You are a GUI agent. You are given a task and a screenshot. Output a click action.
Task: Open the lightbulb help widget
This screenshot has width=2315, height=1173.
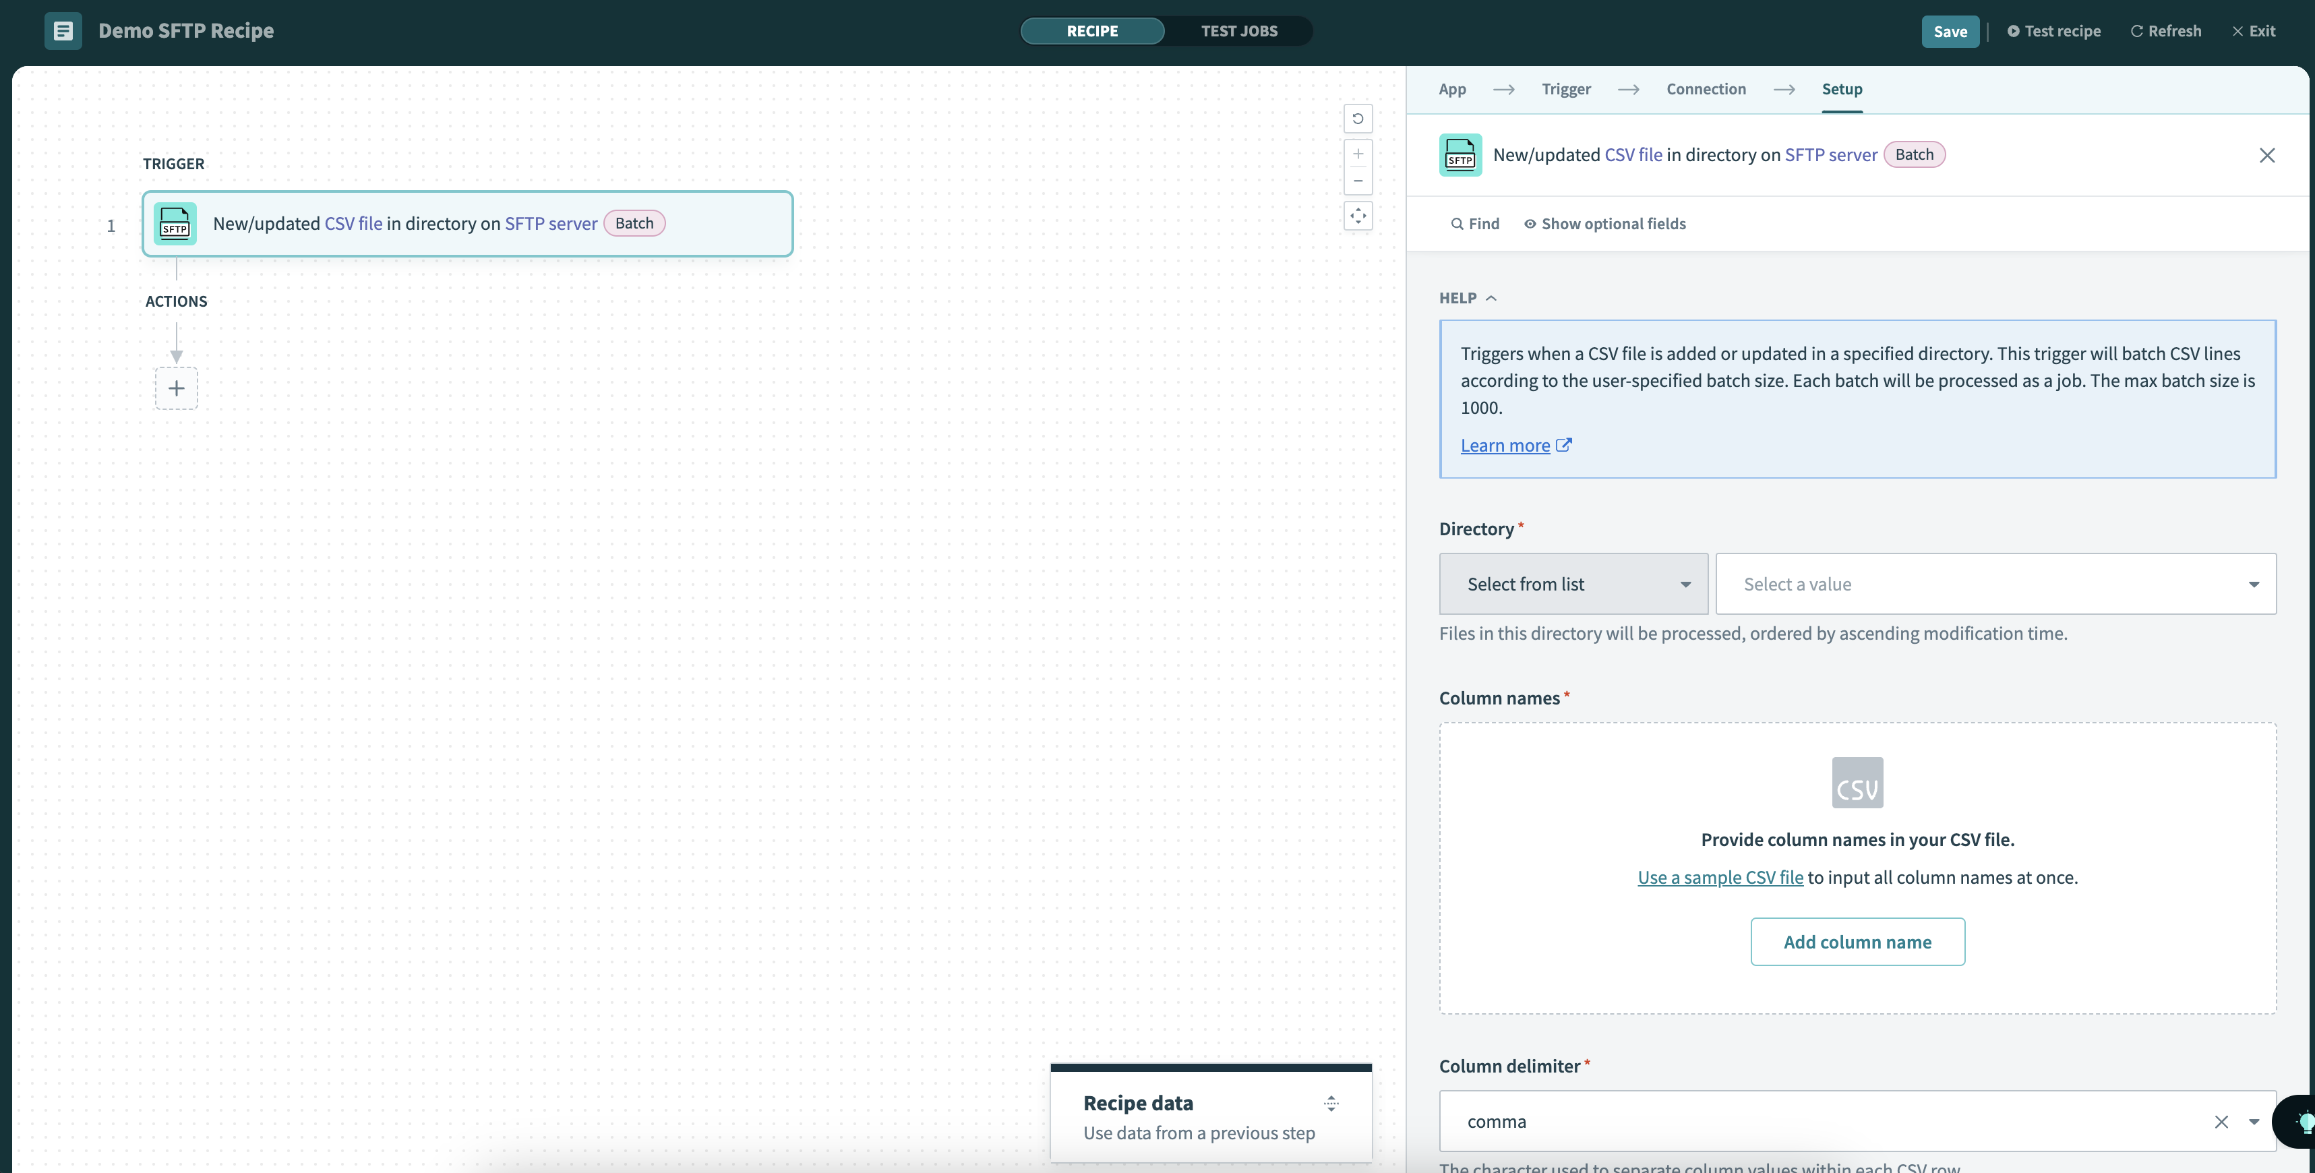pos(2301,1121)
